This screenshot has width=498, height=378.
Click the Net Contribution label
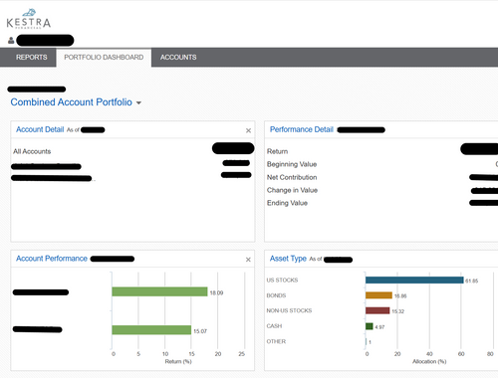coord(292,177)
